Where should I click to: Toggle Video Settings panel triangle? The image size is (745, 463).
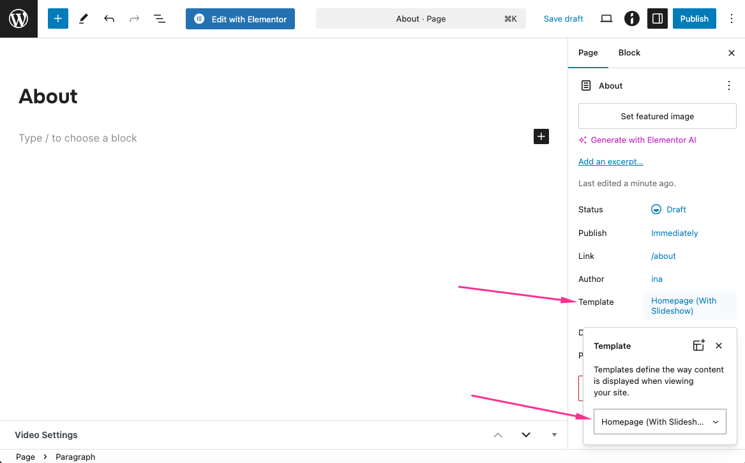pyautogui.click(x=554, y=435)
